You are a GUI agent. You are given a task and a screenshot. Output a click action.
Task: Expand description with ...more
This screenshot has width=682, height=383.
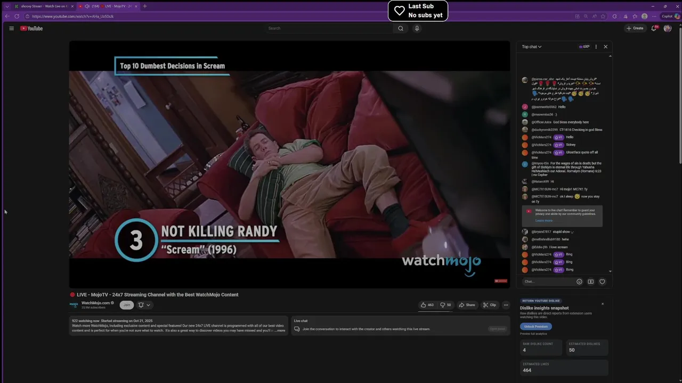280,330
